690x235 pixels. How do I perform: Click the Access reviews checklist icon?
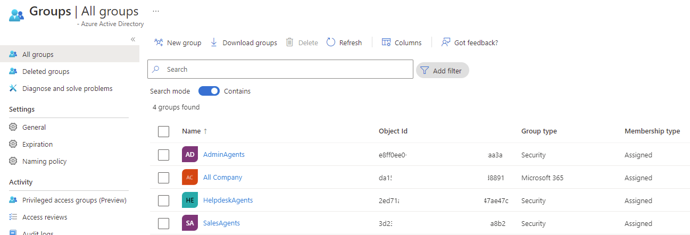13,217
